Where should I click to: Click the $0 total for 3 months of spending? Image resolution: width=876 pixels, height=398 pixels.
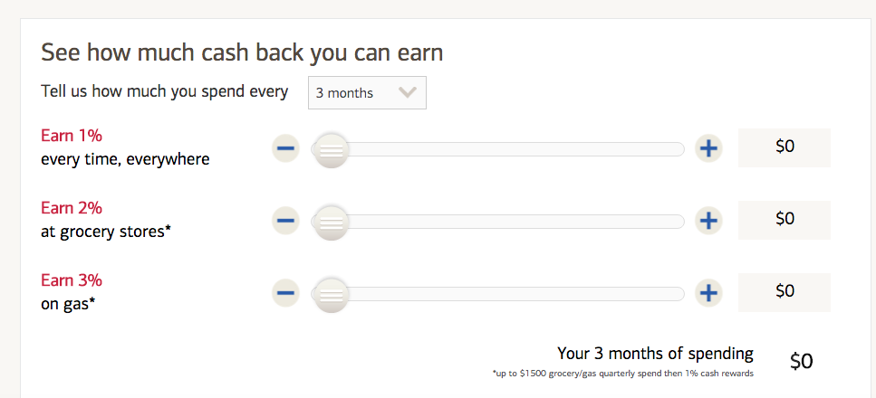pos(802,361)
